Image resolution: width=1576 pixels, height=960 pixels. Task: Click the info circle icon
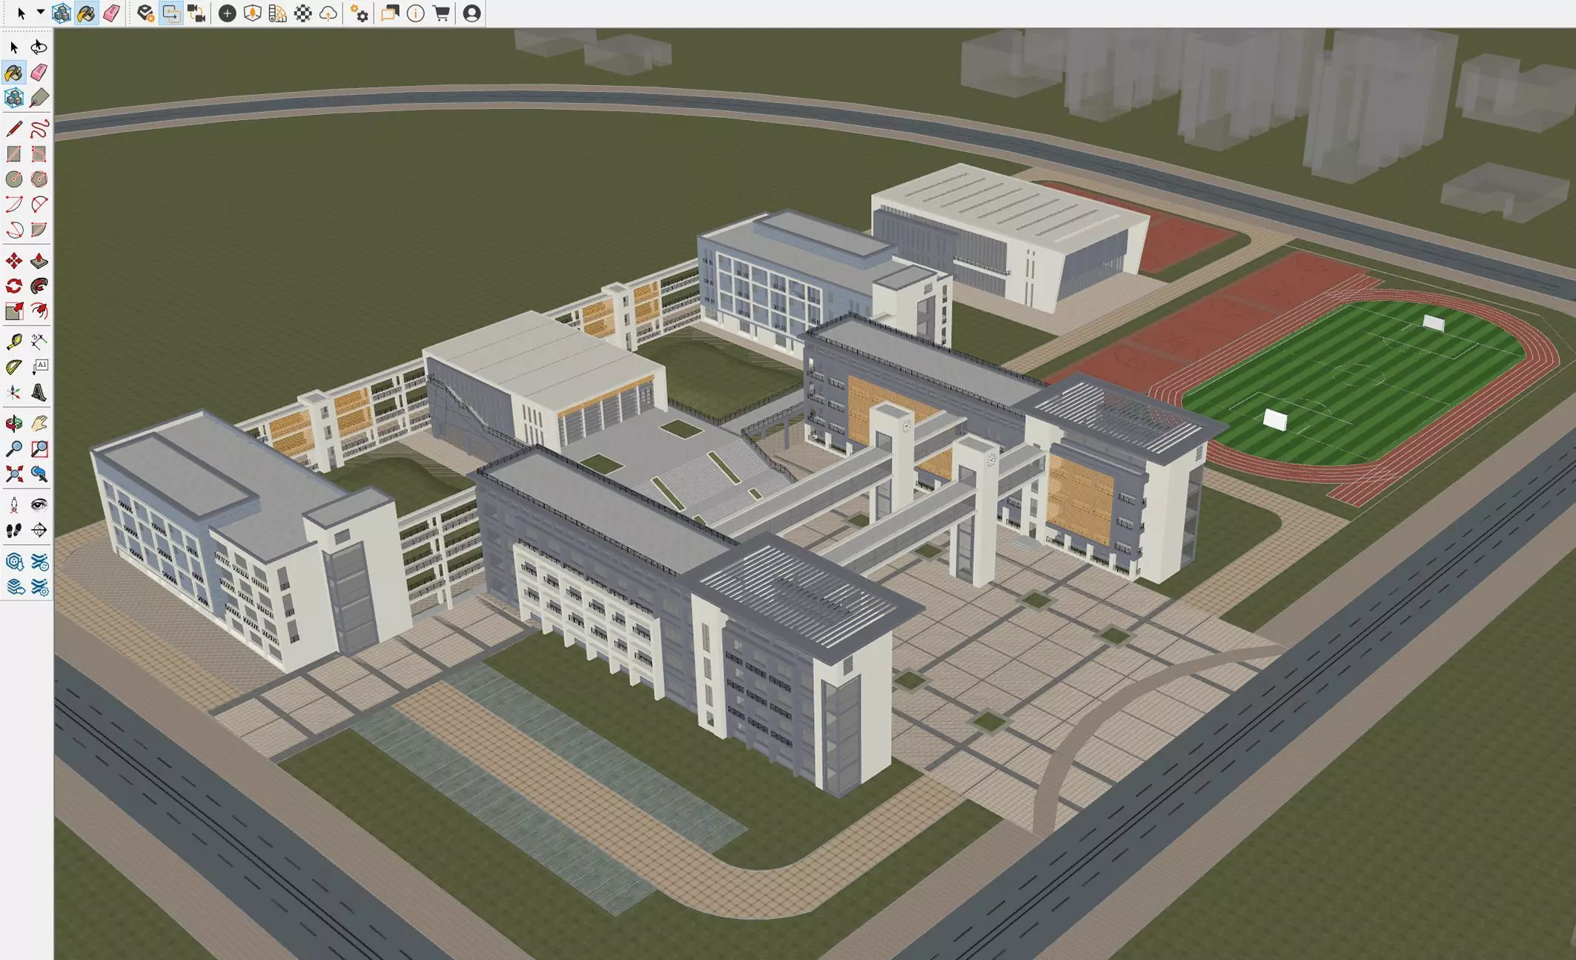tap(416, 13)
